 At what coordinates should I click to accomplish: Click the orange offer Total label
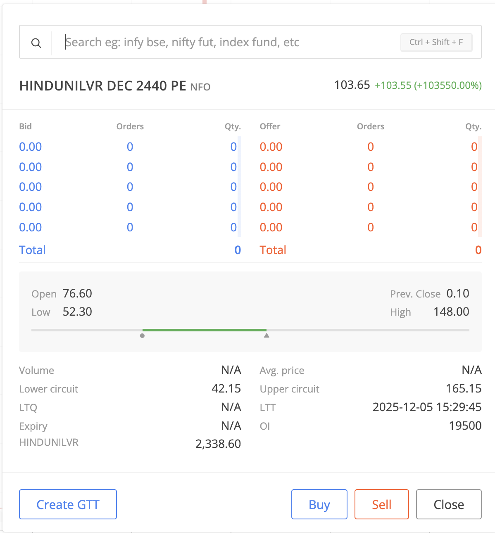(273, 250)
